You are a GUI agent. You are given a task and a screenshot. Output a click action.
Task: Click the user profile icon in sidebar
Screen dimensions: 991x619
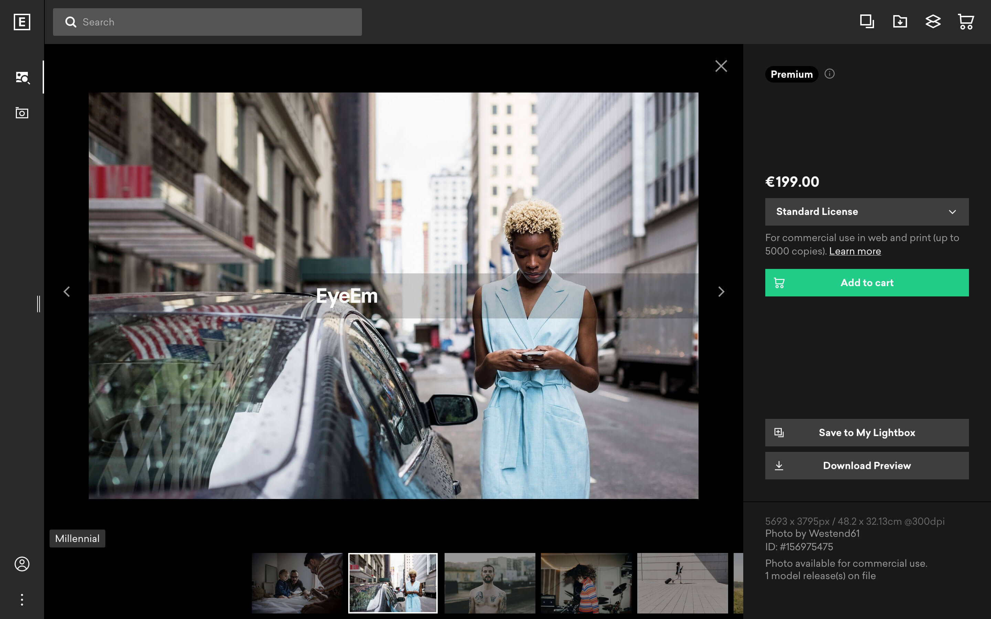click(x=22, y=564)
